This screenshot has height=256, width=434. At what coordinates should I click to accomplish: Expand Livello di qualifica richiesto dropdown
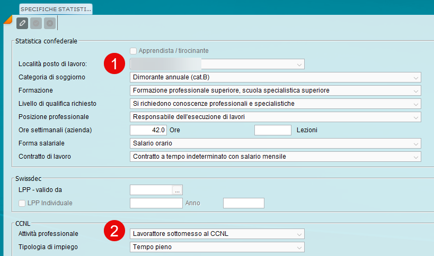(415, 104)
